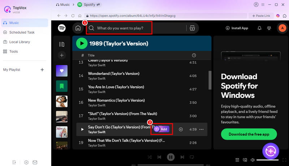Adjust the volume slider
The image size is (289, 166).
coord(267,160)
